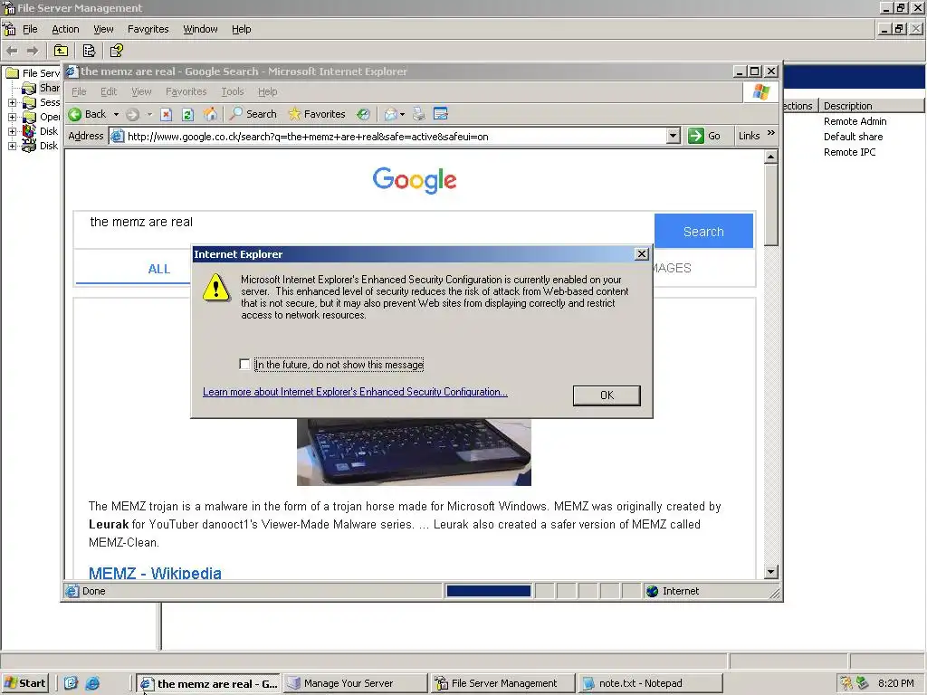Open the Favorites menu in Internet Explorer

click(186, 91)
